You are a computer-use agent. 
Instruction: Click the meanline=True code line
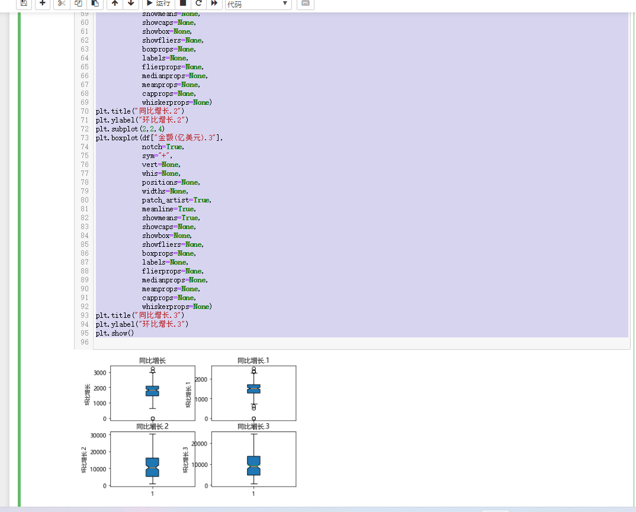tap(169, 209)
